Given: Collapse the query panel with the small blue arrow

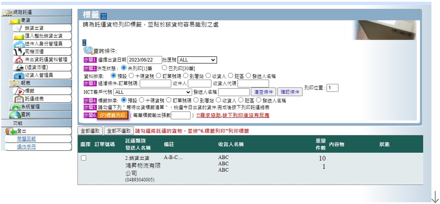Looking at the screenshot, I should point(84,42).
